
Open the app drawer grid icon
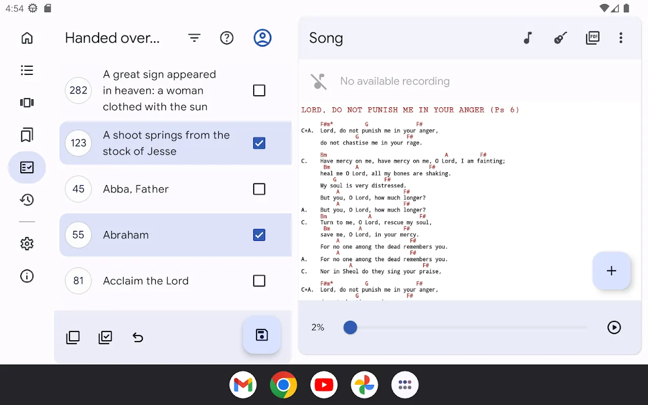point(405,385)
